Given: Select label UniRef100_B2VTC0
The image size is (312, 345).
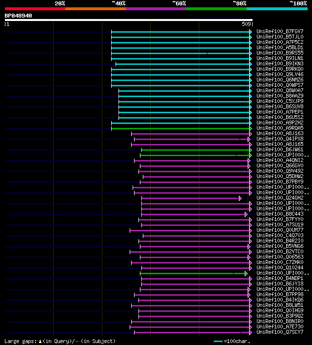Looking at the screenshot, I should (x=280, y=251).
